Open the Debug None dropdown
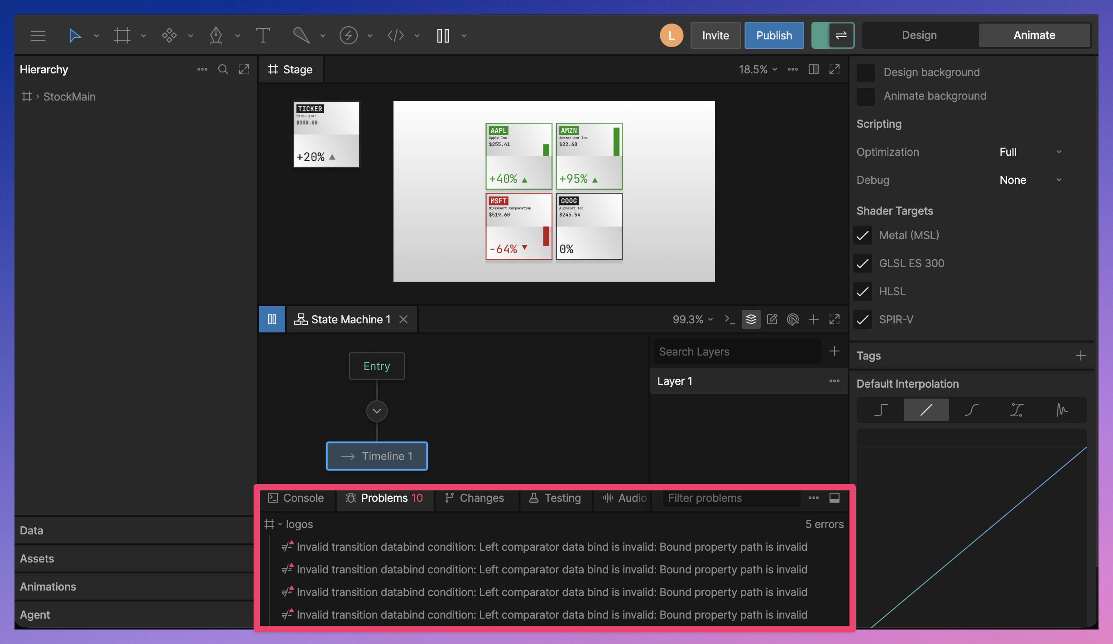1113x644 pixels. point(1030,180)
